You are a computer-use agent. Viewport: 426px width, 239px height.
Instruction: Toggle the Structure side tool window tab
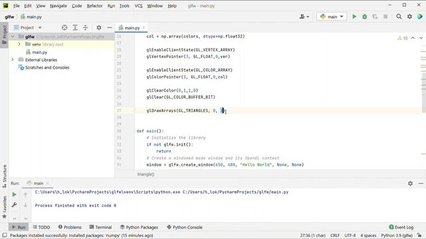tap(5, 176)
